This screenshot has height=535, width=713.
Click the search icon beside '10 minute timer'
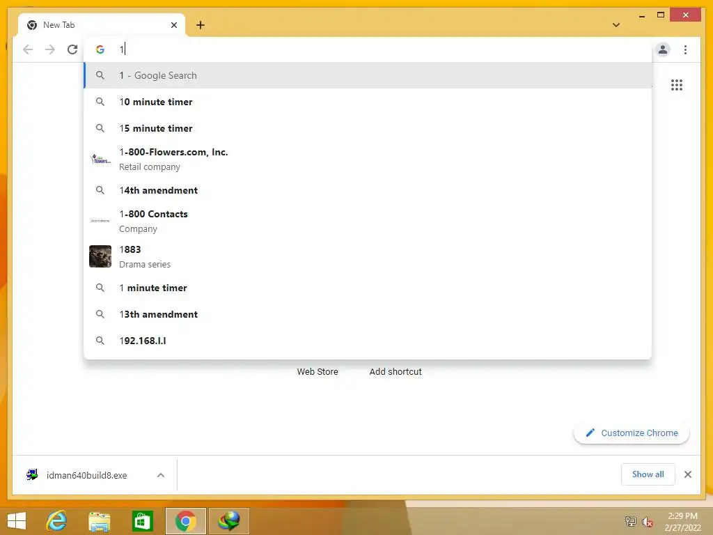[100, 102]
